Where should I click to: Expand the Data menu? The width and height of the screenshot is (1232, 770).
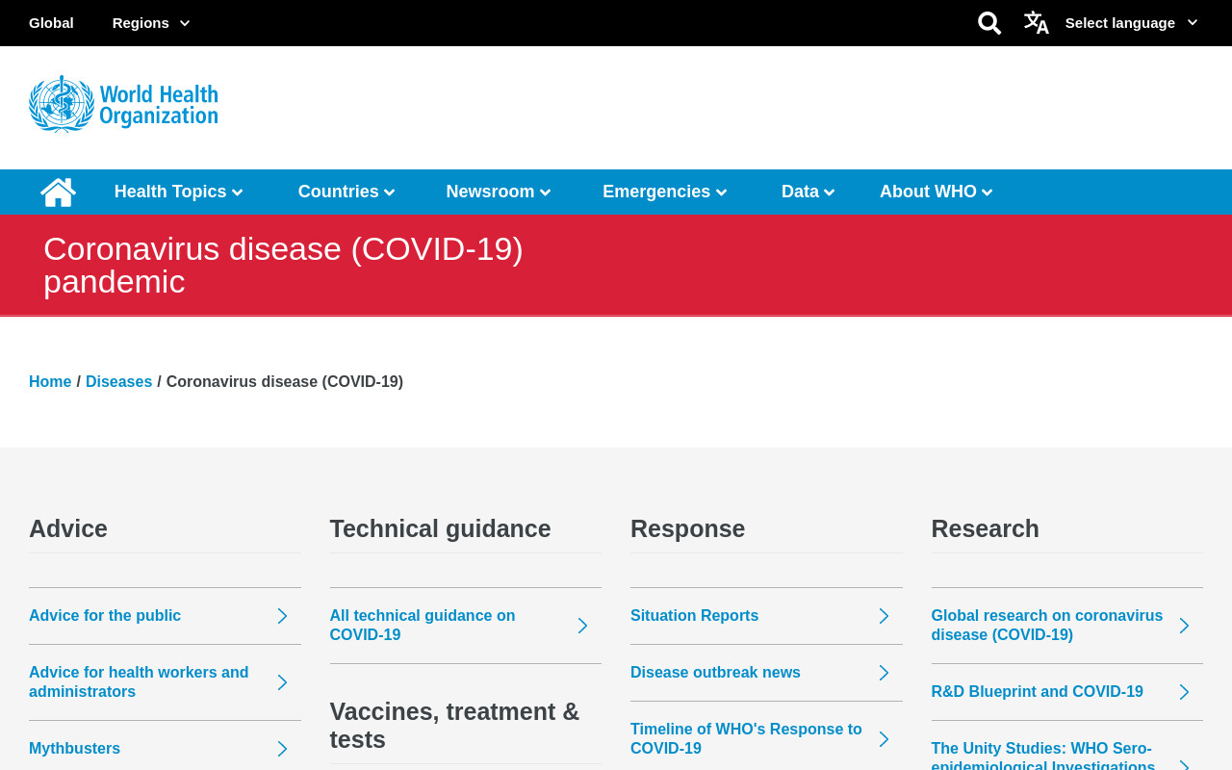[x=808, y=192]
